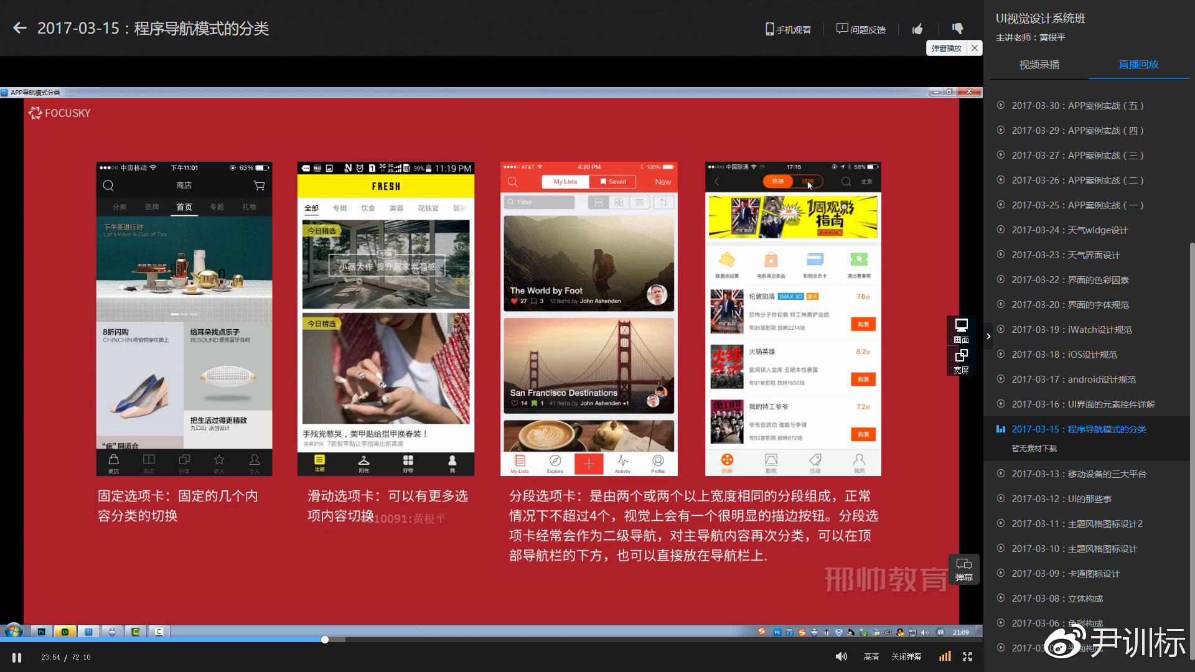This screenshot has width=1195, height=672.
Task: Click the orange signal-strength bars icon
Action: click(945, 656)
